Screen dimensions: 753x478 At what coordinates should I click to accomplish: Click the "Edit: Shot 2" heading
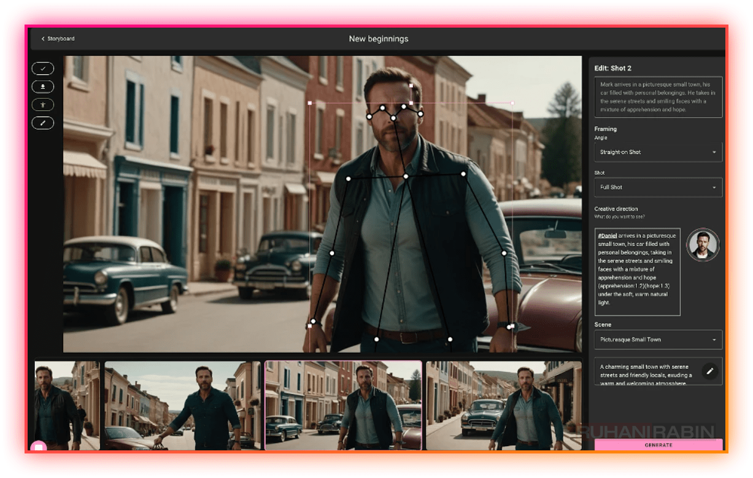[x=613, y=68]
